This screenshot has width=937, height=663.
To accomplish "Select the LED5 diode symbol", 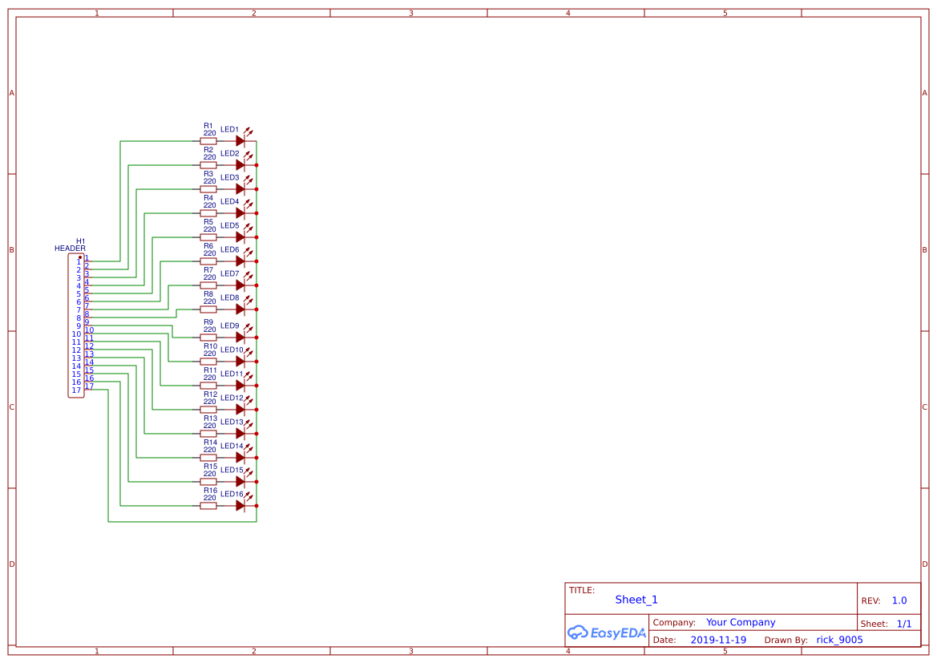I will tap(240, 236).
